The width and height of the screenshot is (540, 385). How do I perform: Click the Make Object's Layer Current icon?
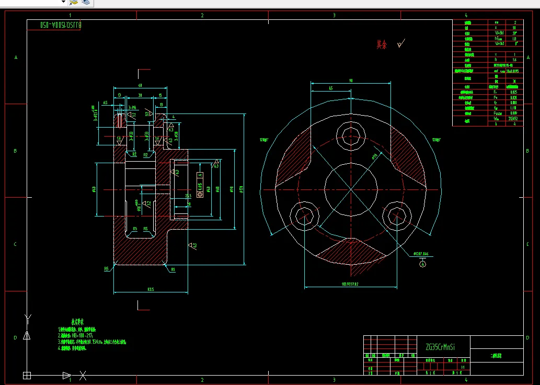[x=73, y=3]
